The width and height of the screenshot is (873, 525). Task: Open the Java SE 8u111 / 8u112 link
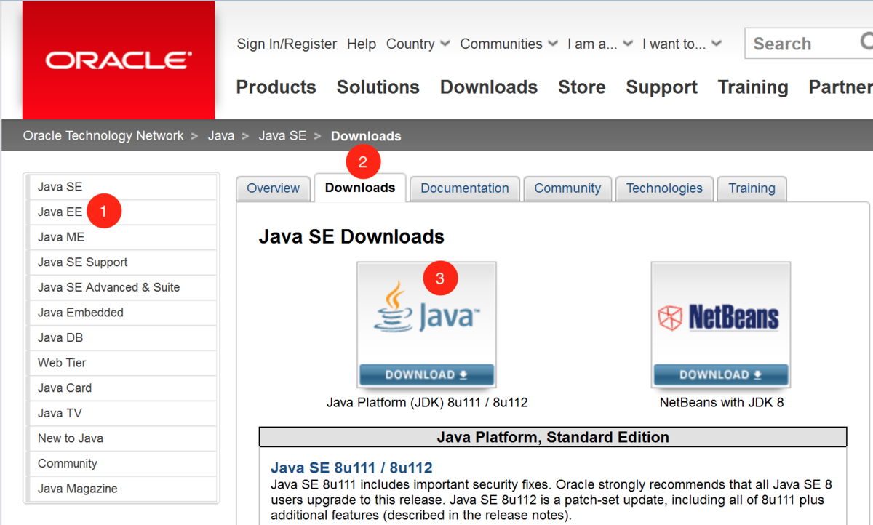(351, 468)
